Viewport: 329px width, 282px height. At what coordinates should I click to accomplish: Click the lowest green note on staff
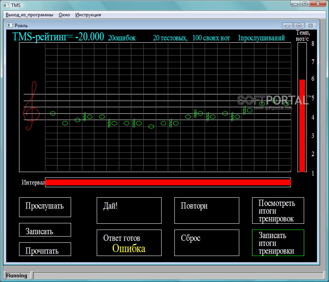point(151,126)
